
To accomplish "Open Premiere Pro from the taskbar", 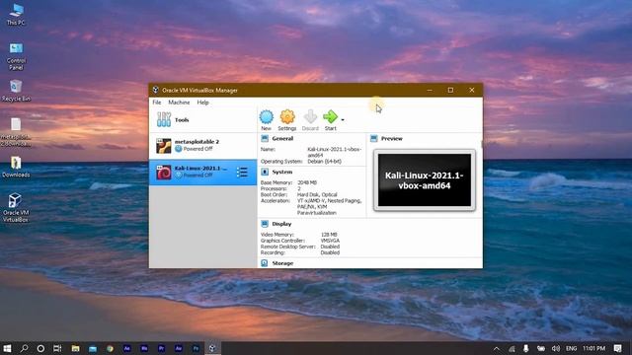I will pos(161,348).
